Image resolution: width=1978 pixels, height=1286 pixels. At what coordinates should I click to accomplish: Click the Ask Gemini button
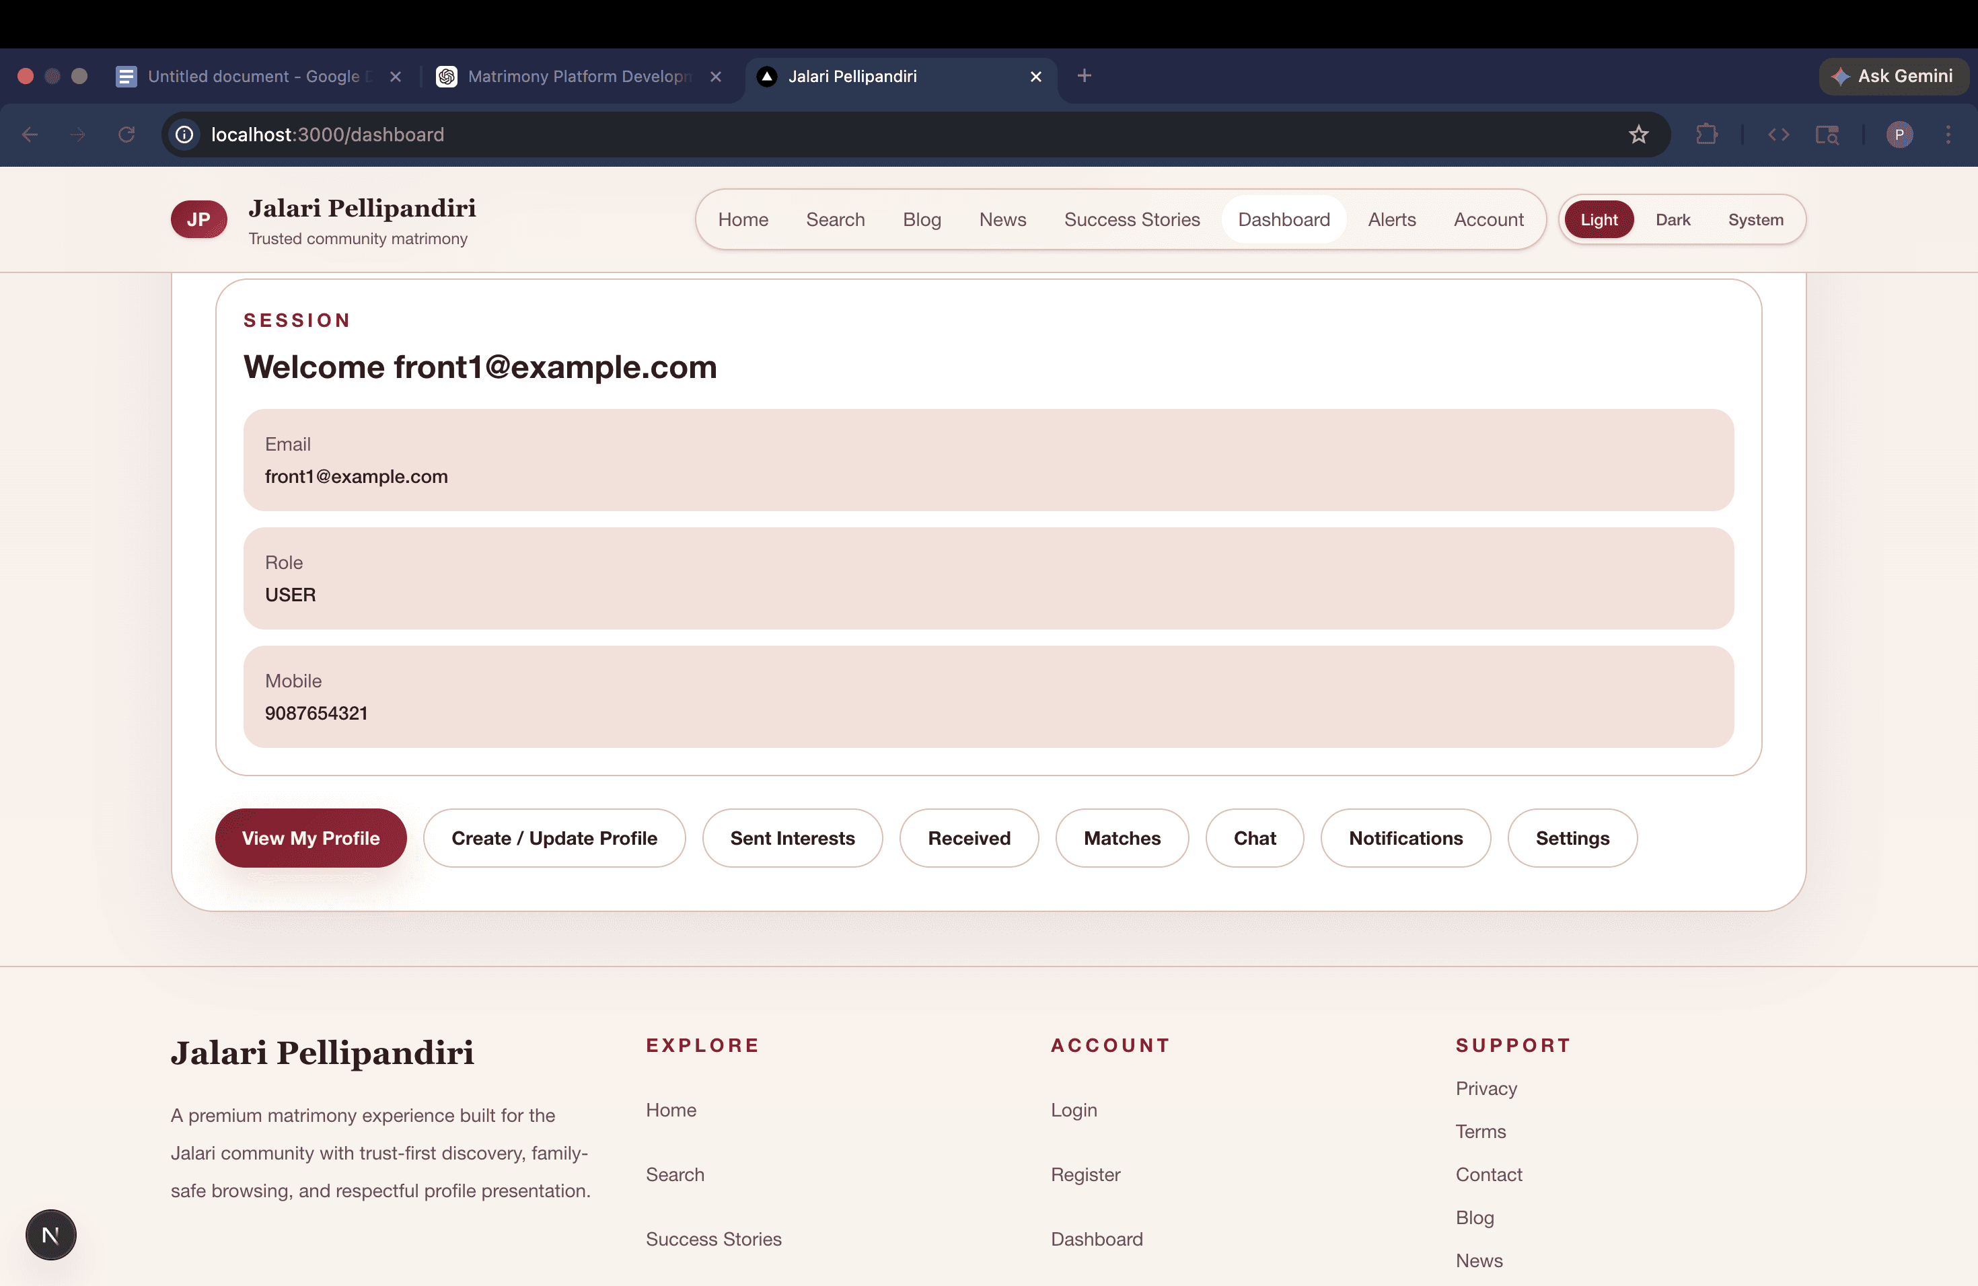tap(1893, 77)
